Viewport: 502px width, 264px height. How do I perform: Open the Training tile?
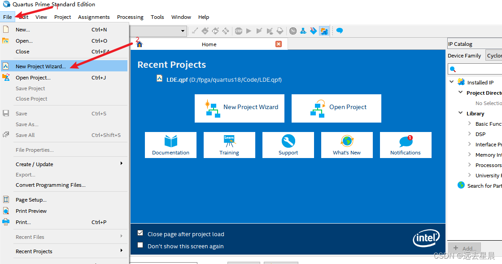pyautogui.click(x=229, y=145)
